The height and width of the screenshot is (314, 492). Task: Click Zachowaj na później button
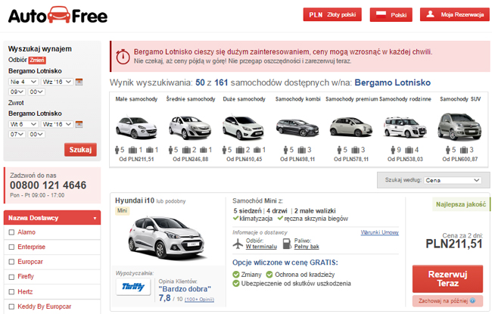pos(447,301)
